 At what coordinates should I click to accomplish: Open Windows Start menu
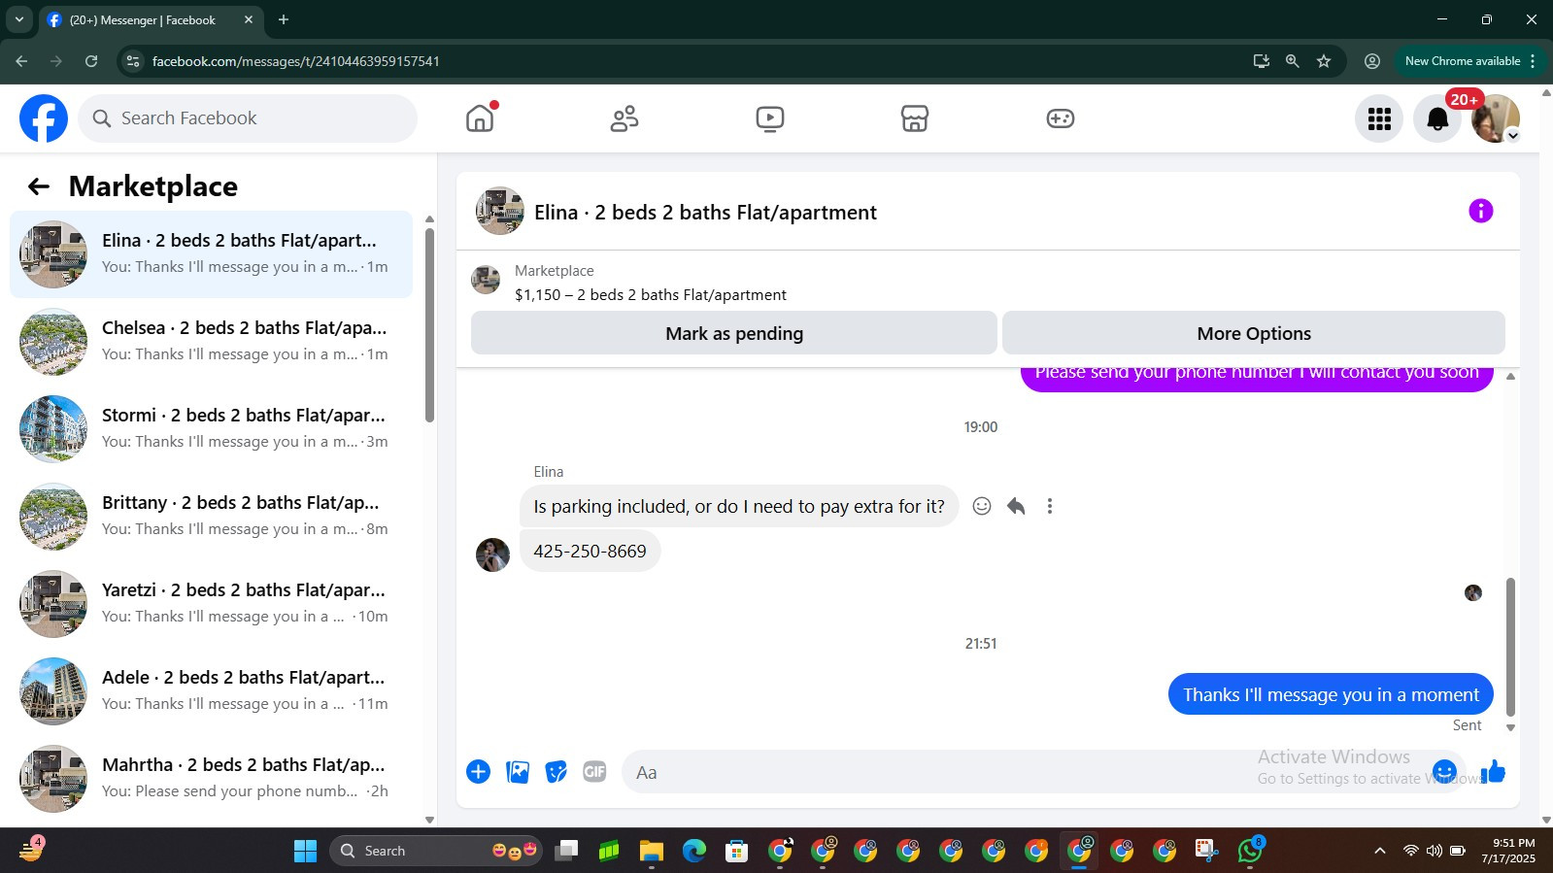(x=305, y=851)
